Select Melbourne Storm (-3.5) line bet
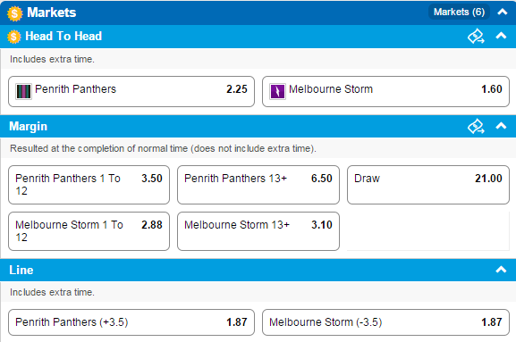516x342 pixels. point(385,322)
